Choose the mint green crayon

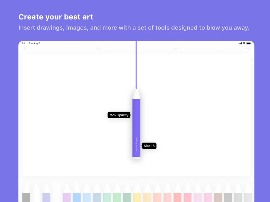[x=107, y=195]
